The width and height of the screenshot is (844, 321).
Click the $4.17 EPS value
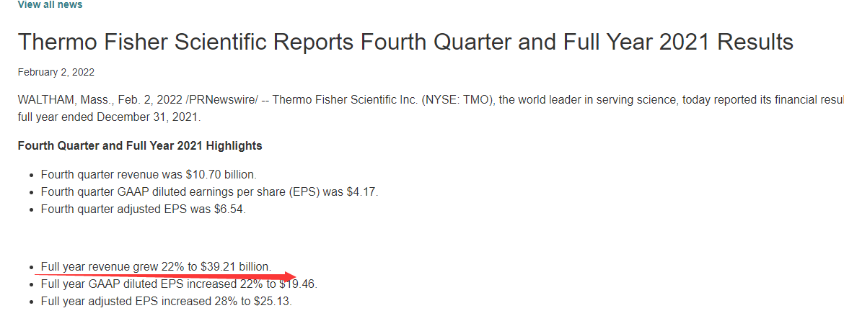pos(363,192)
